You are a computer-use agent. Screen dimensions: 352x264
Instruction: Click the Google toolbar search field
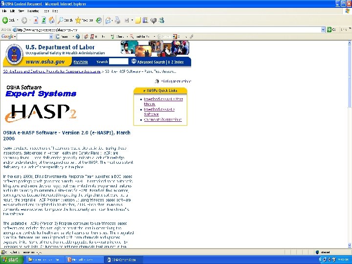click(x=33, y=37)
